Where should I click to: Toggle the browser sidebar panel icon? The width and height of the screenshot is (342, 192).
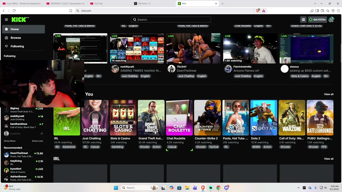[x=317, y=11]
